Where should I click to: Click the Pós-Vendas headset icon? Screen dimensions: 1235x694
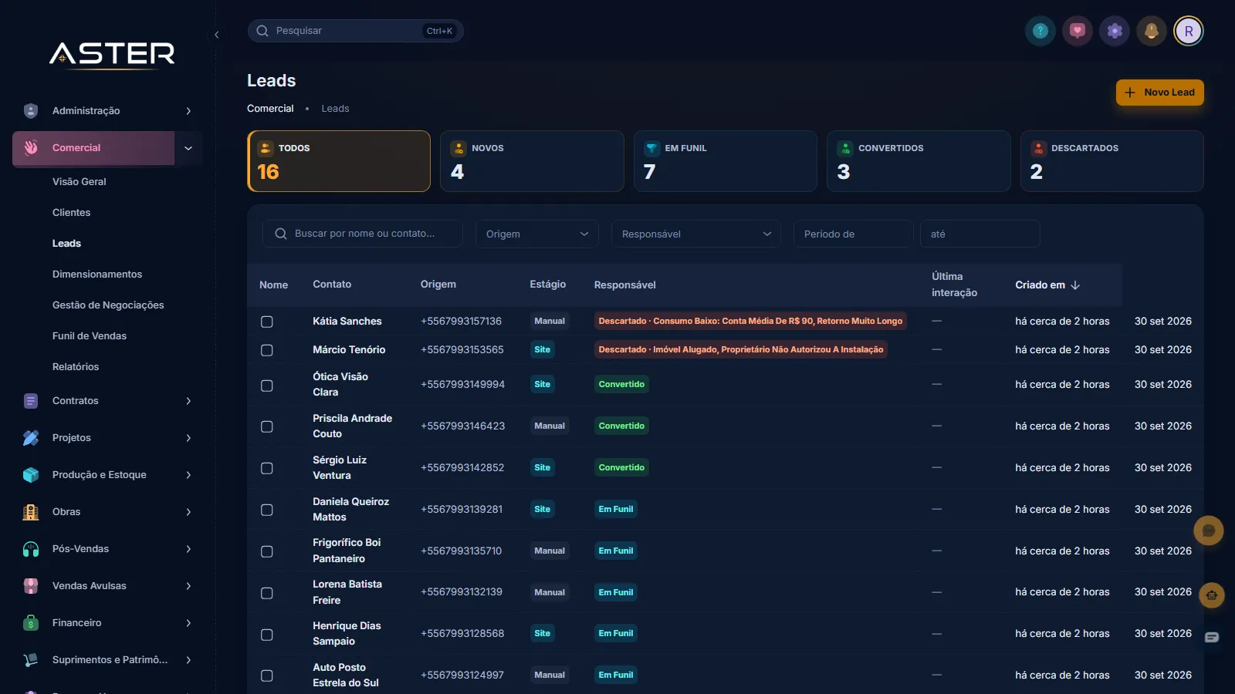point(31,549)
